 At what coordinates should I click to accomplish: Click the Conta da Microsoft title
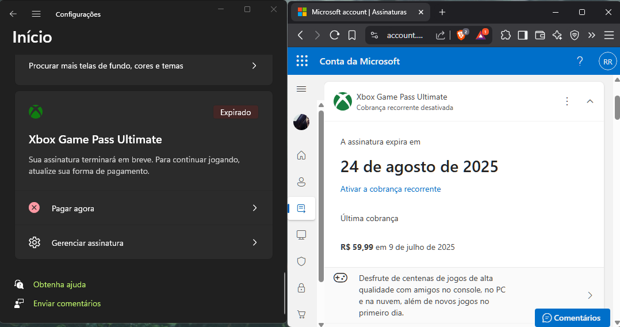pos(359,62)
